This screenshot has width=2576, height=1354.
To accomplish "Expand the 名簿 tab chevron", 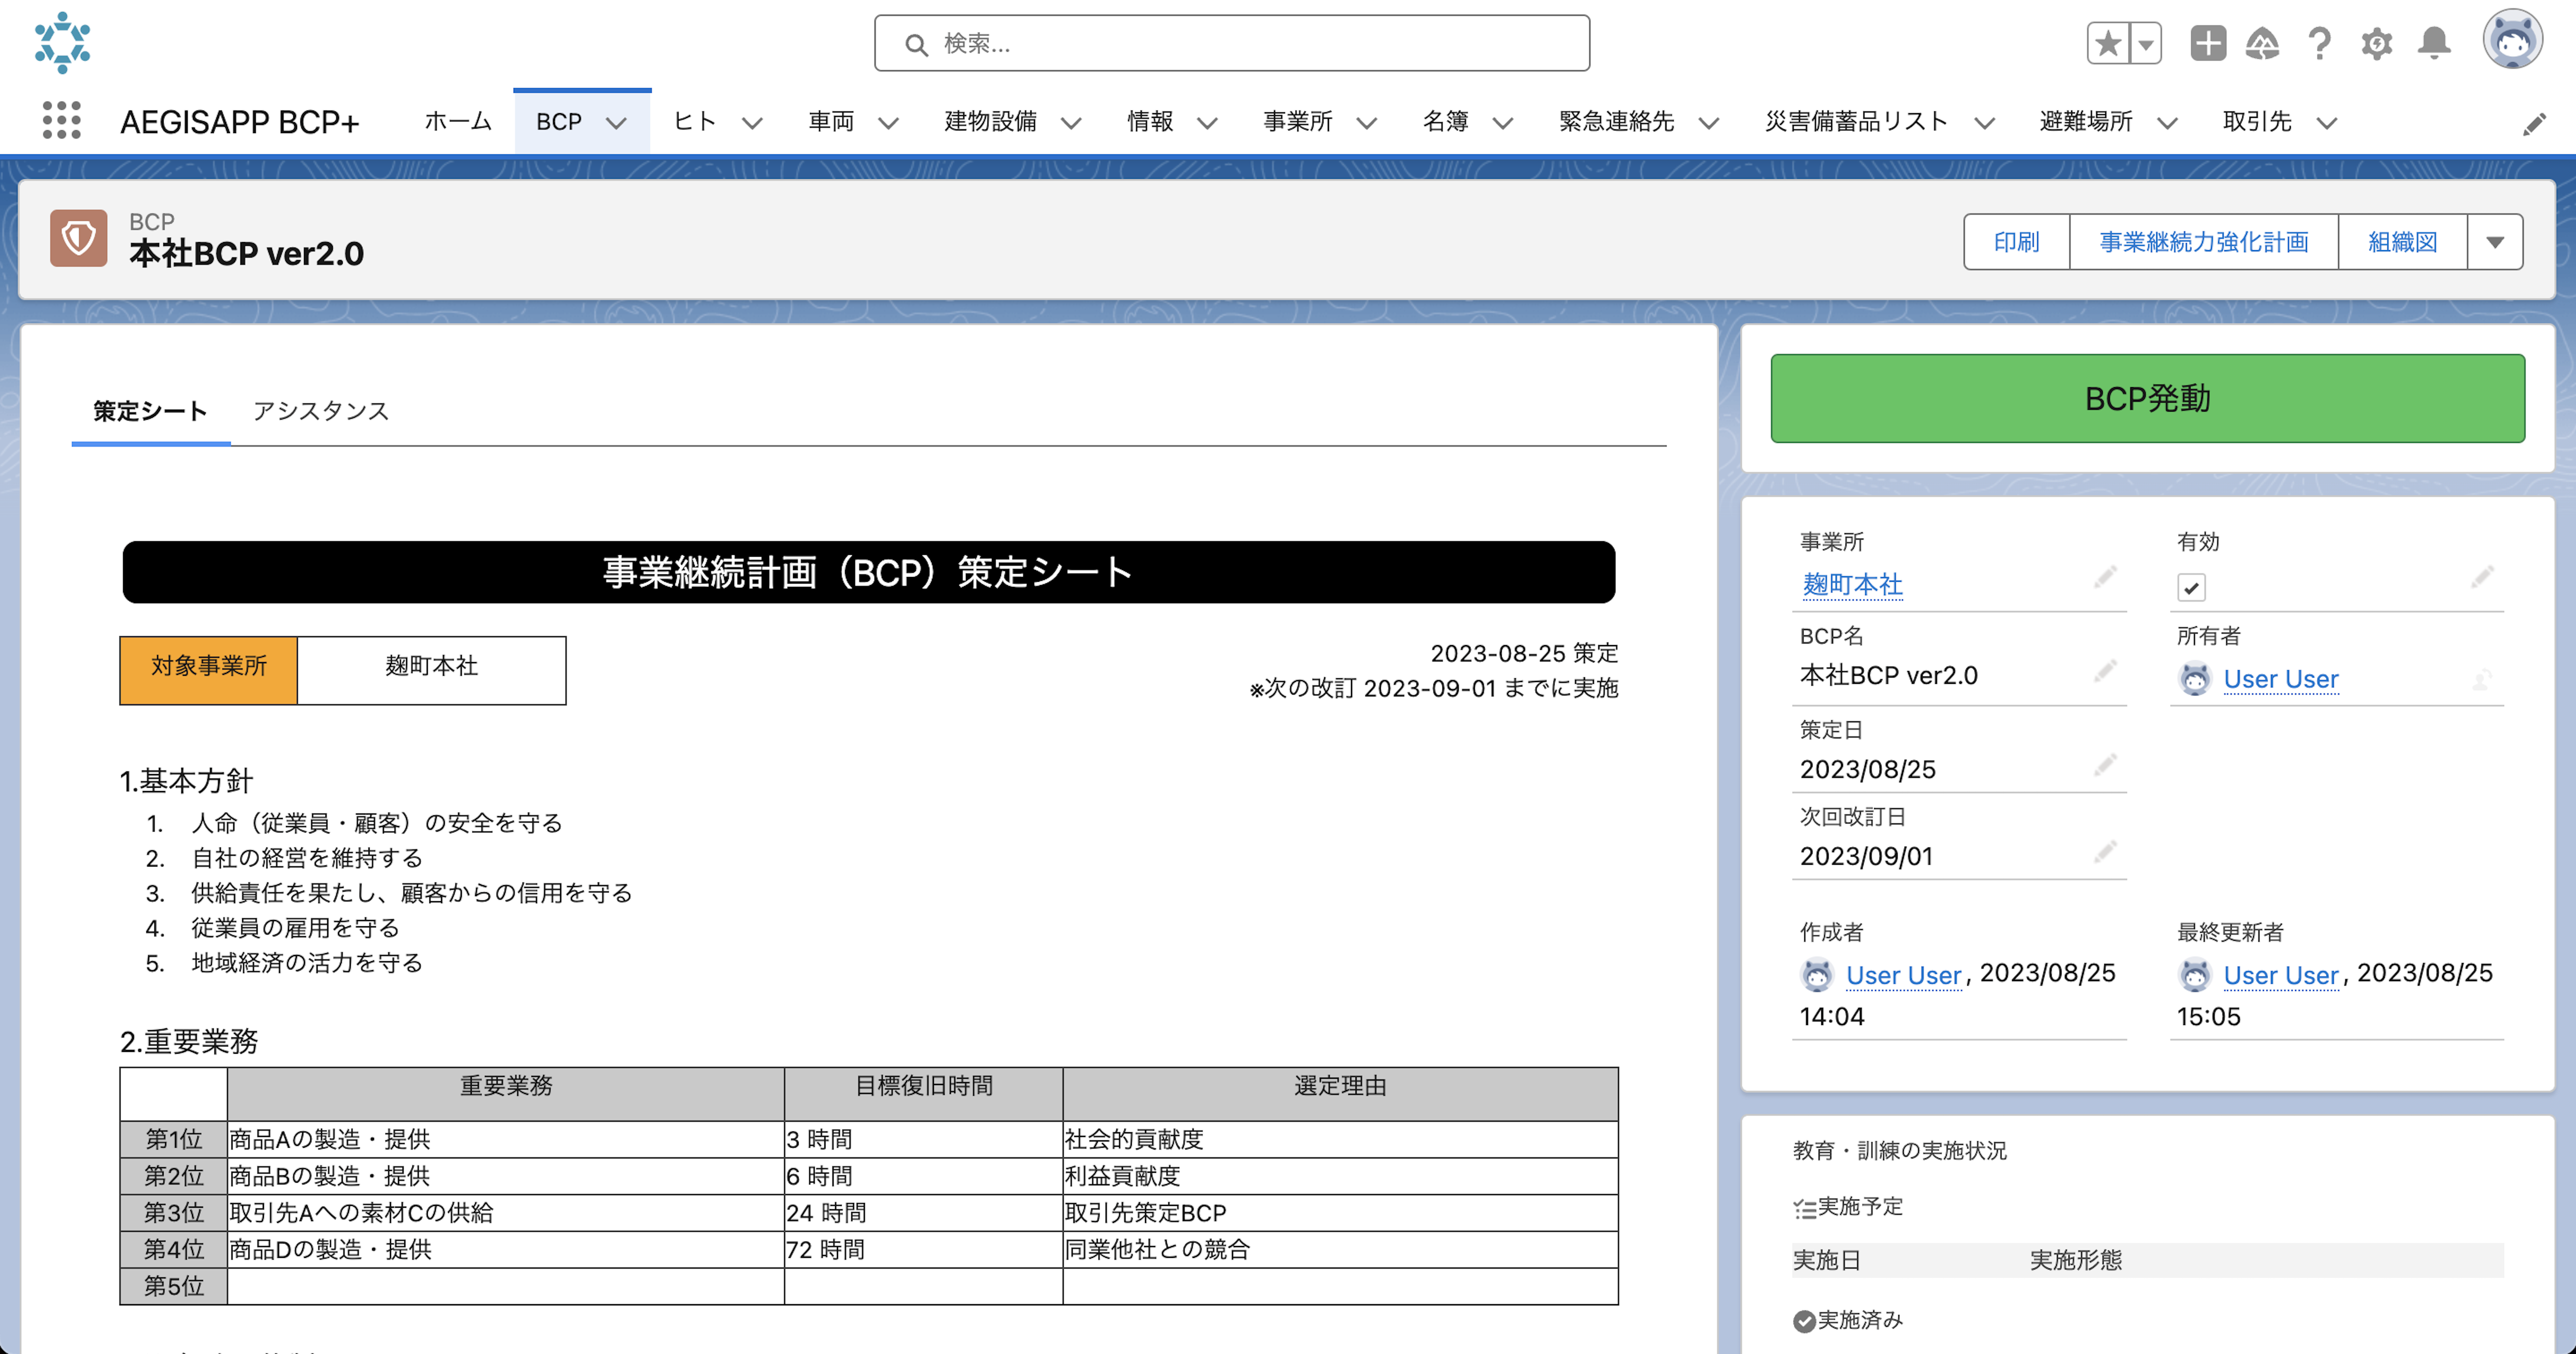I will click(x=1502, y=123).
